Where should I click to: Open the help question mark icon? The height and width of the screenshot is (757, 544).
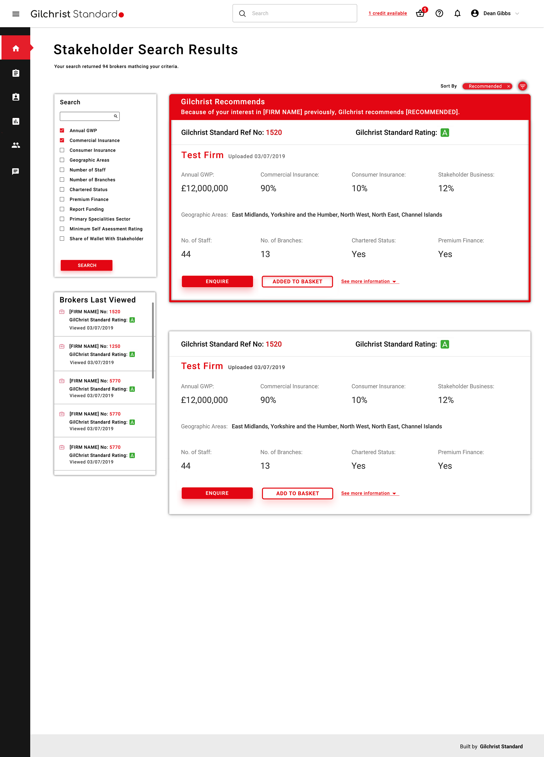[439, 13]
